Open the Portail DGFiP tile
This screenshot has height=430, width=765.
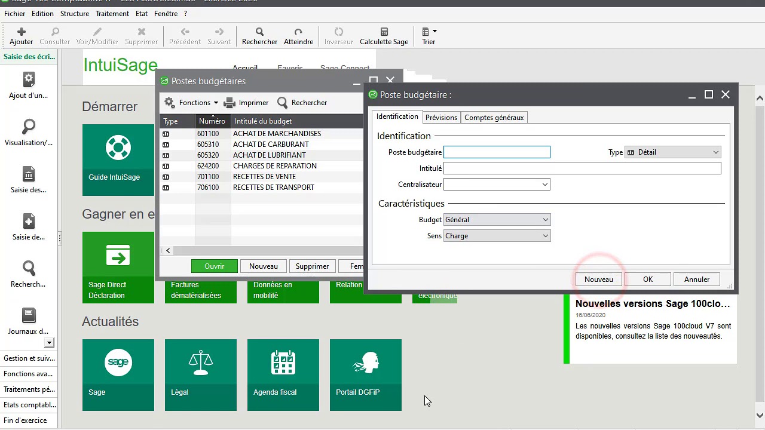tap(366, 375)
